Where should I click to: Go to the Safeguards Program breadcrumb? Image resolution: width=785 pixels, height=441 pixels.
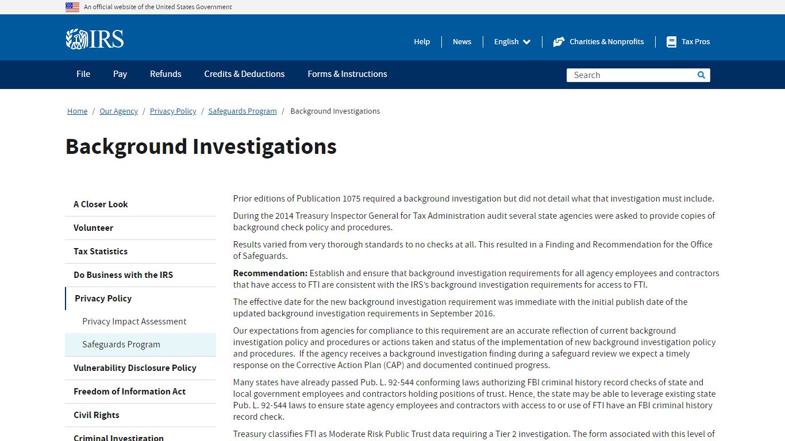(243, 111)
